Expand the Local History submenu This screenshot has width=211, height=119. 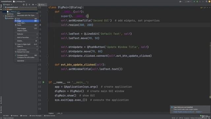tap(37, 50)
